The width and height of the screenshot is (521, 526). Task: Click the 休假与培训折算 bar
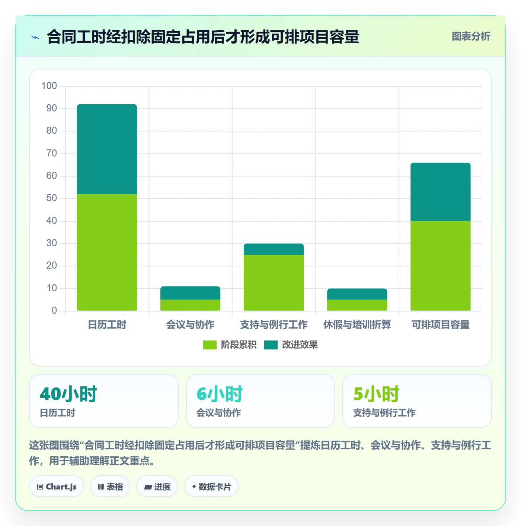[357, 300]
